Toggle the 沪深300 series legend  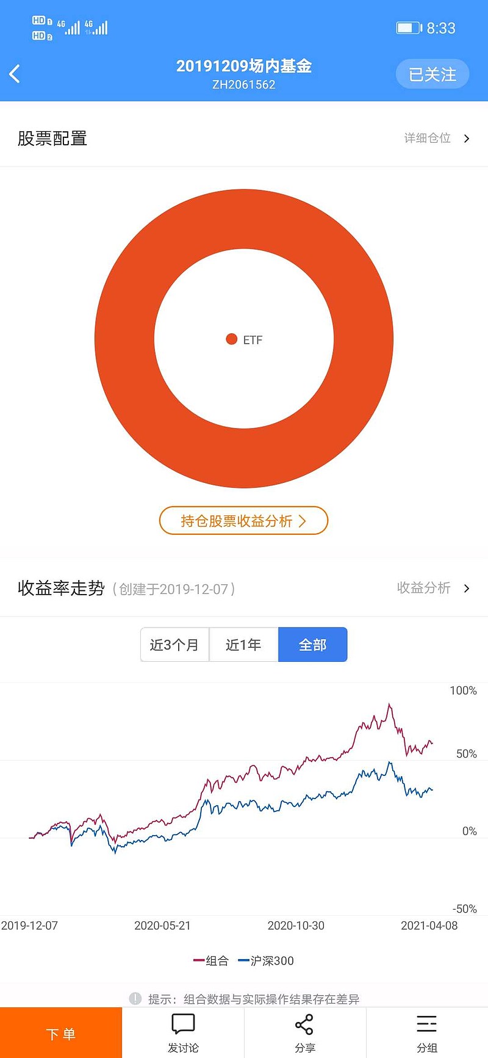pos(266,960)
